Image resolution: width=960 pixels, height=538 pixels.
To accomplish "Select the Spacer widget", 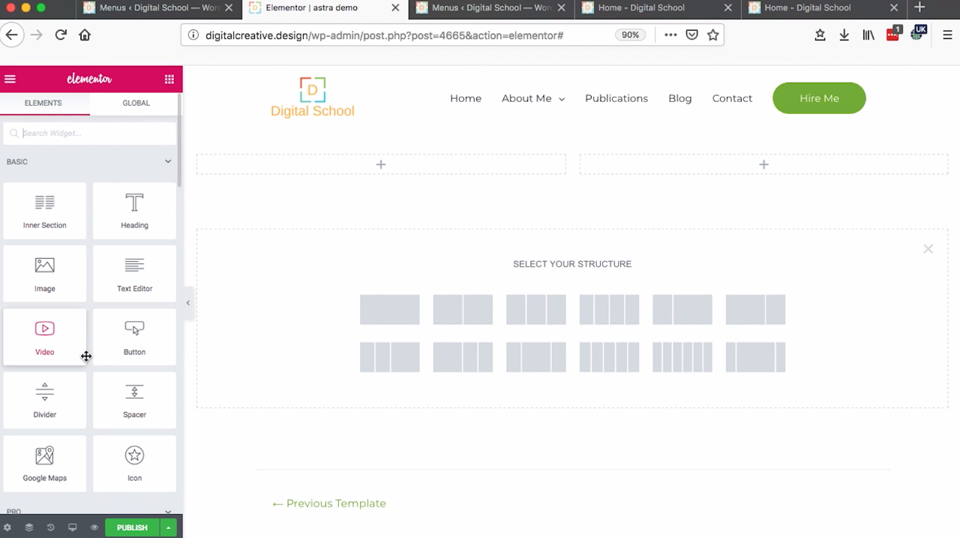I will [x=134, y=400].
